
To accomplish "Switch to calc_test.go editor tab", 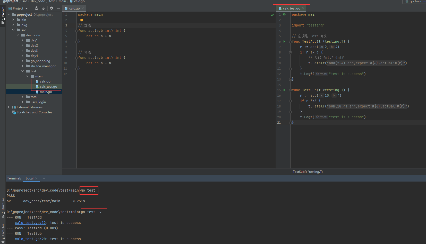I will 291,8.
